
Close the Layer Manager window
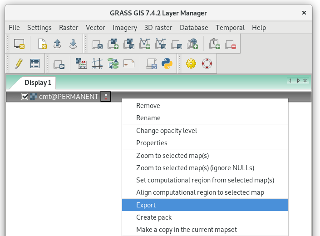(x=304, y=13)
